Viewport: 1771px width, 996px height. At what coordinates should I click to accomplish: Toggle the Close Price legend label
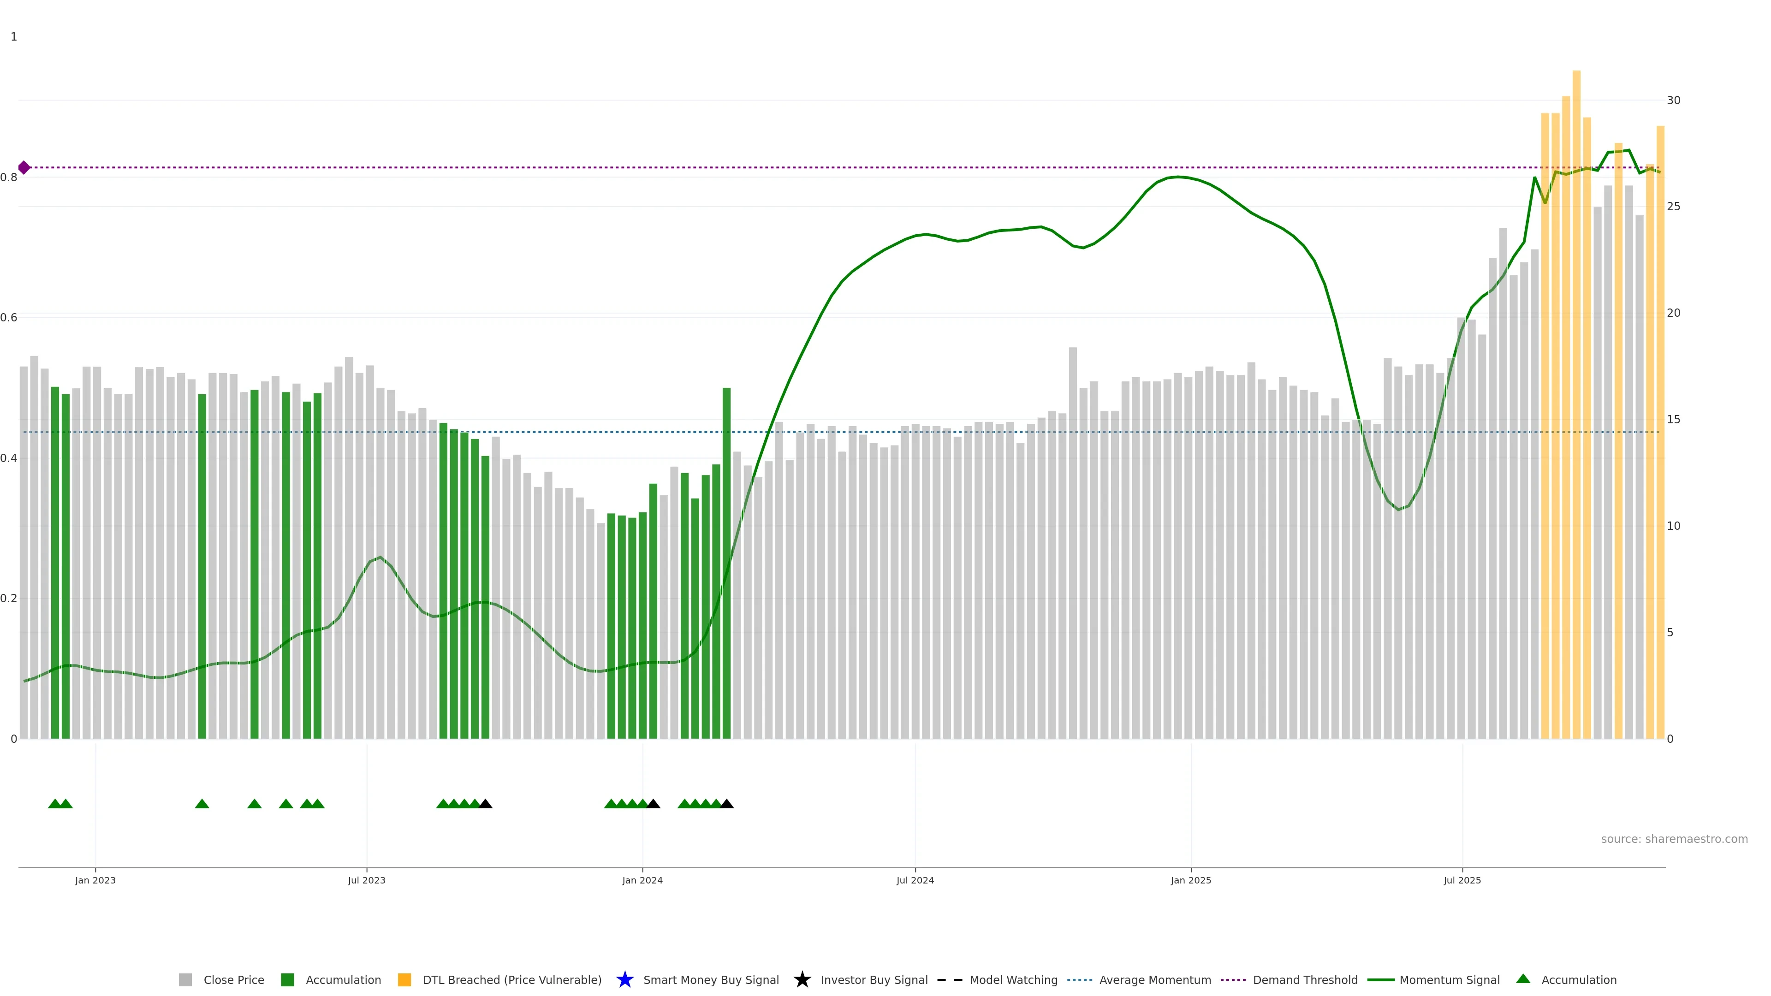point(234,979)
